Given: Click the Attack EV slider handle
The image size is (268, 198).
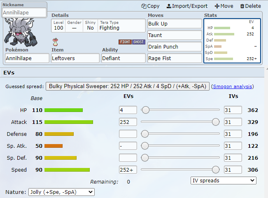Looking at the screenshot, I should point(216,122).
